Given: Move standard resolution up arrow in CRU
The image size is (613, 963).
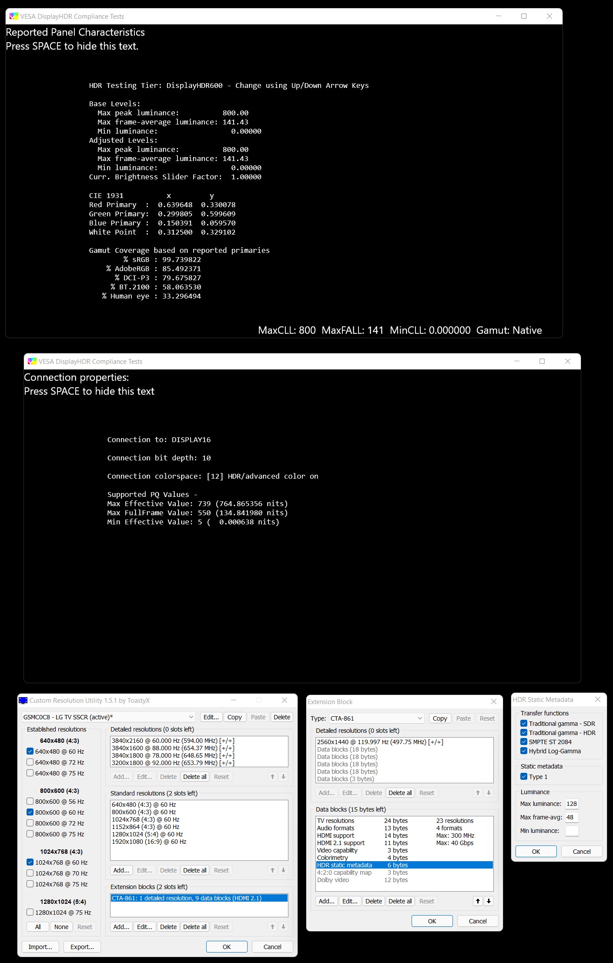Looking at the screenshot, I should tap(272, 870).
